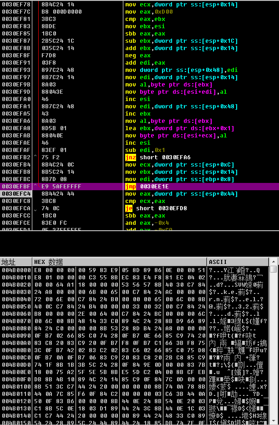The width and height of the screenshot is (279, 425).
Task: Select mov eax,dword ptr ss:[esp+0x44] instruction
Action: 182,194
